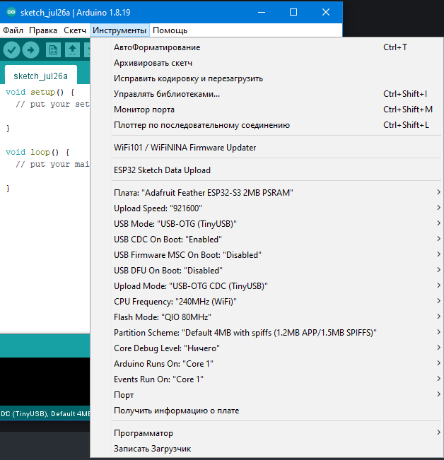
Task: Click the Open sketch toolbar icon
Action: click(73, 50)
